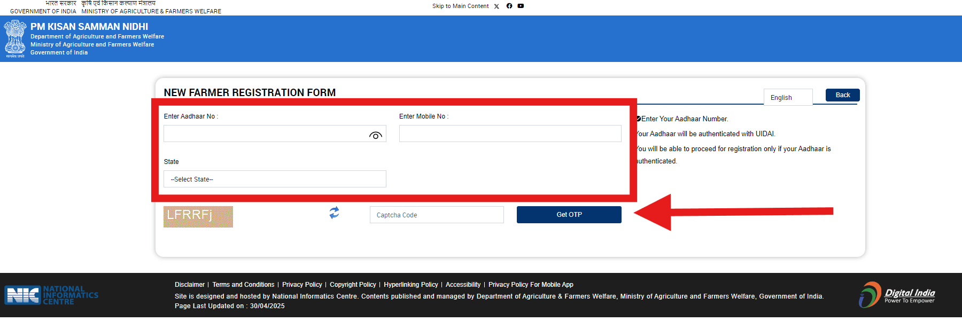The width and height of the screenshot is (962, 329).
Task: Open the X (Twitter) social icon
Action: pyautogui.click(x=496, y=6)
